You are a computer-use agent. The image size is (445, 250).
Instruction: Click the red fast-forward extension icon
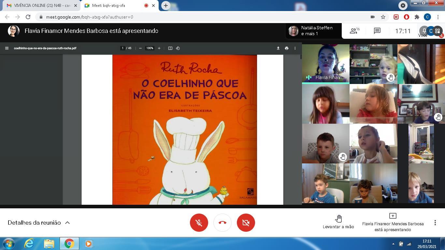point(396,17)
